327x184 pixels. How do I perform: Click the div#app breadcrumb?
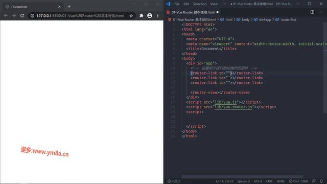(265, 19)
